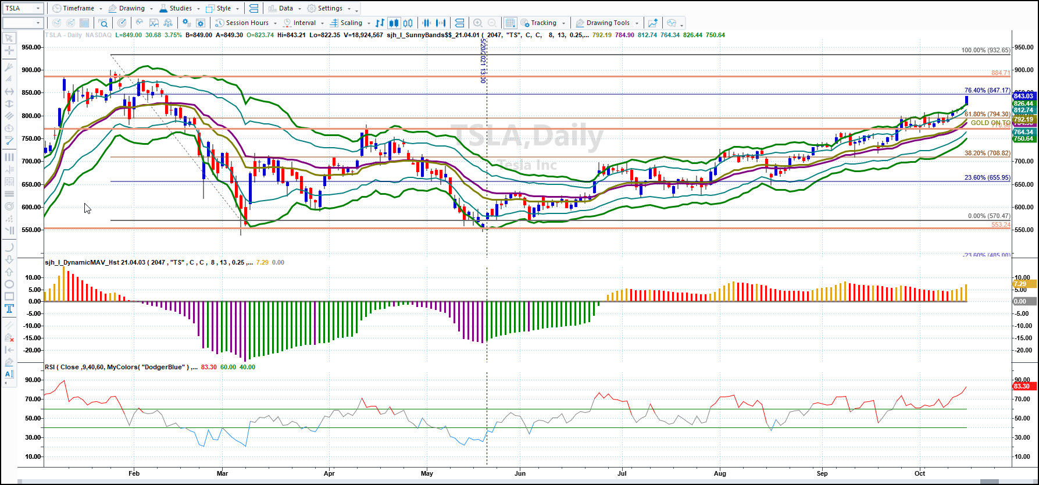The image size is (1039, 485).
Task: Click the 23.60% (655.95) Fibonacci label
Action: coord(987,178)
